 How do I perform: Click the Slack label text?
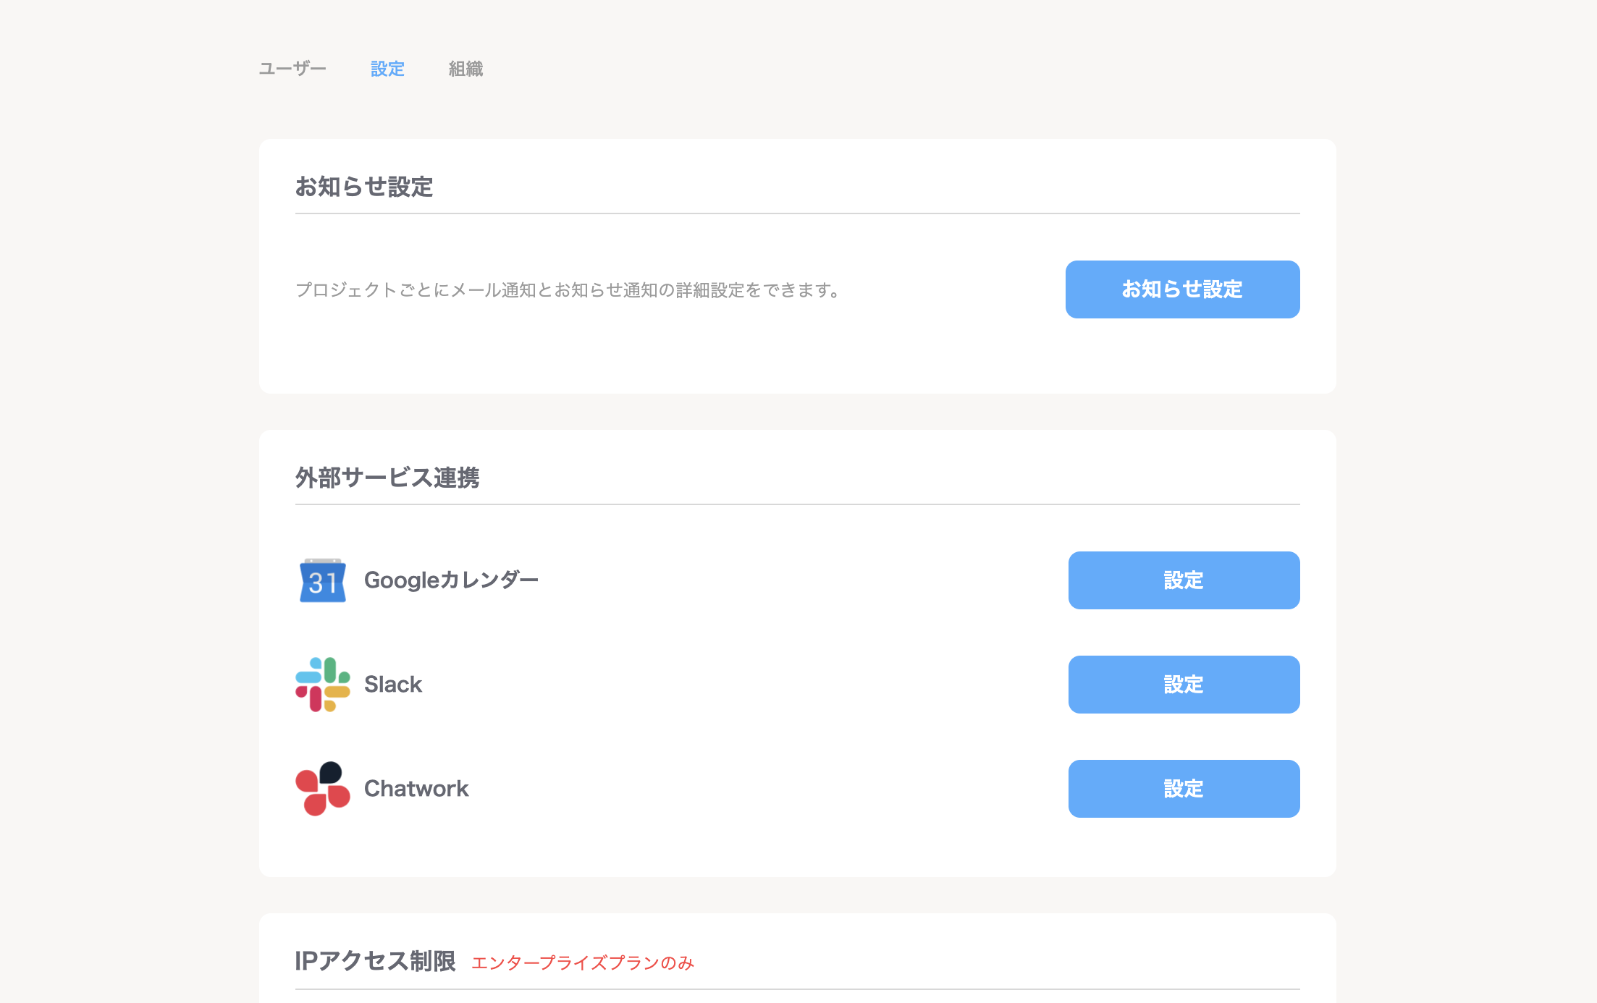tap(393, 685)
